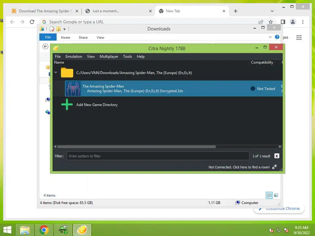Click the back arrow in Downloads window
The image size is (315, 236).
[x=46, y=47]
